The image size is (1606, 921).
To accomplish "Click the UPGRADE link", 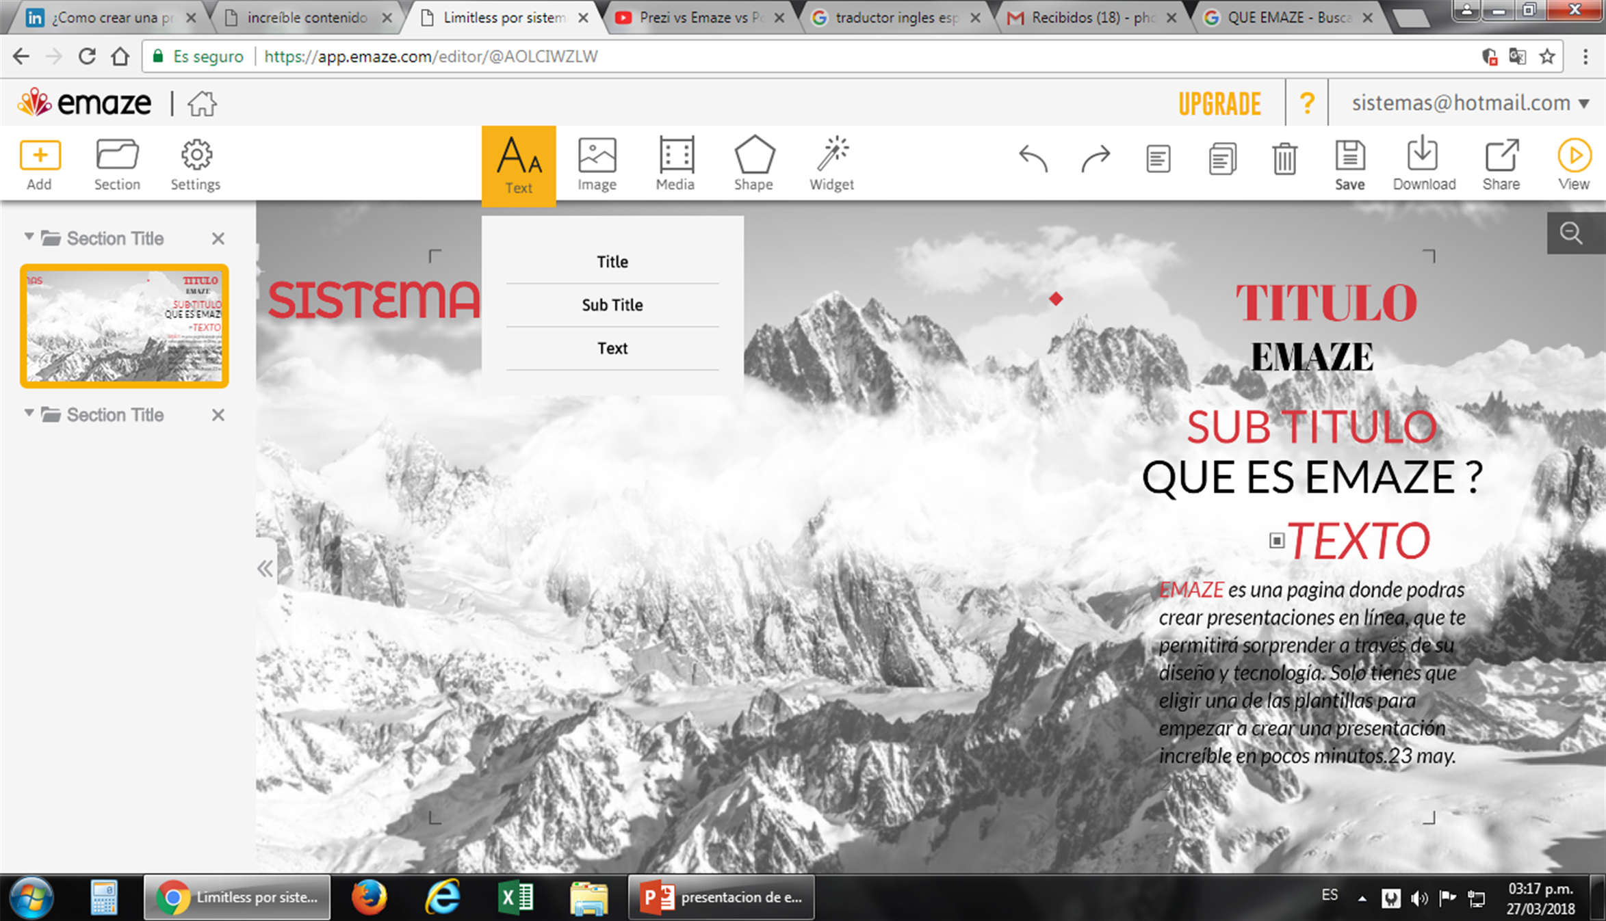I will pos(1219,104).
